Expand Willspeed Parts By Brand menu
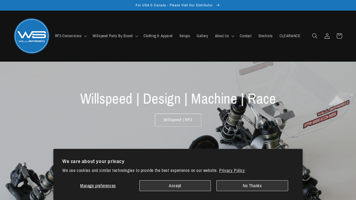The image size is (356, 200). pos(115,36)
